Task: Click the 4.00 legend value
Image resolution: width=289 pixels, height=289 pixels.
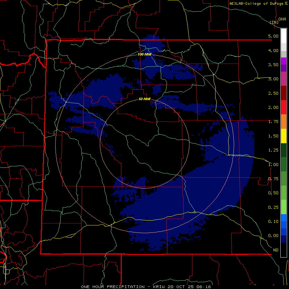Action: click(273, 50)
